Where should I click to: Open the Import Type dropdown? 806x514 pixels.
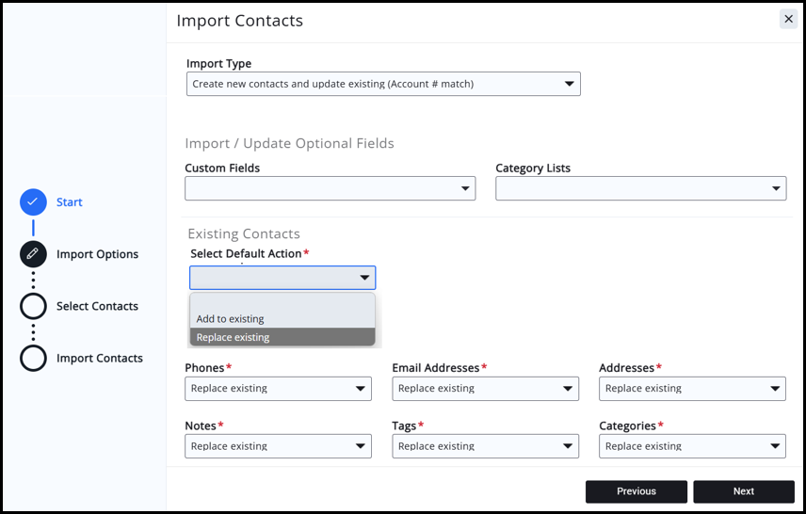tap(383, 84)
